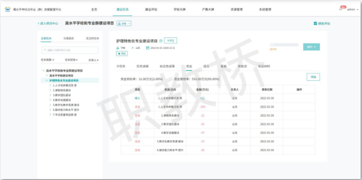This screenshot has height=180, width=362.
Task: Open the 操作 dropdown button
Action: tap(311, 47)
